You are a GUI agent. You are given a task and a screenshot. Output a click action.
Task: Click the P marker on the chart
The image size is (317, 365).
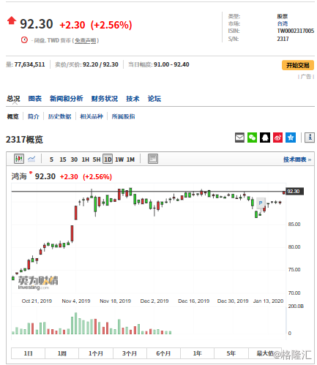pos(261,203)
